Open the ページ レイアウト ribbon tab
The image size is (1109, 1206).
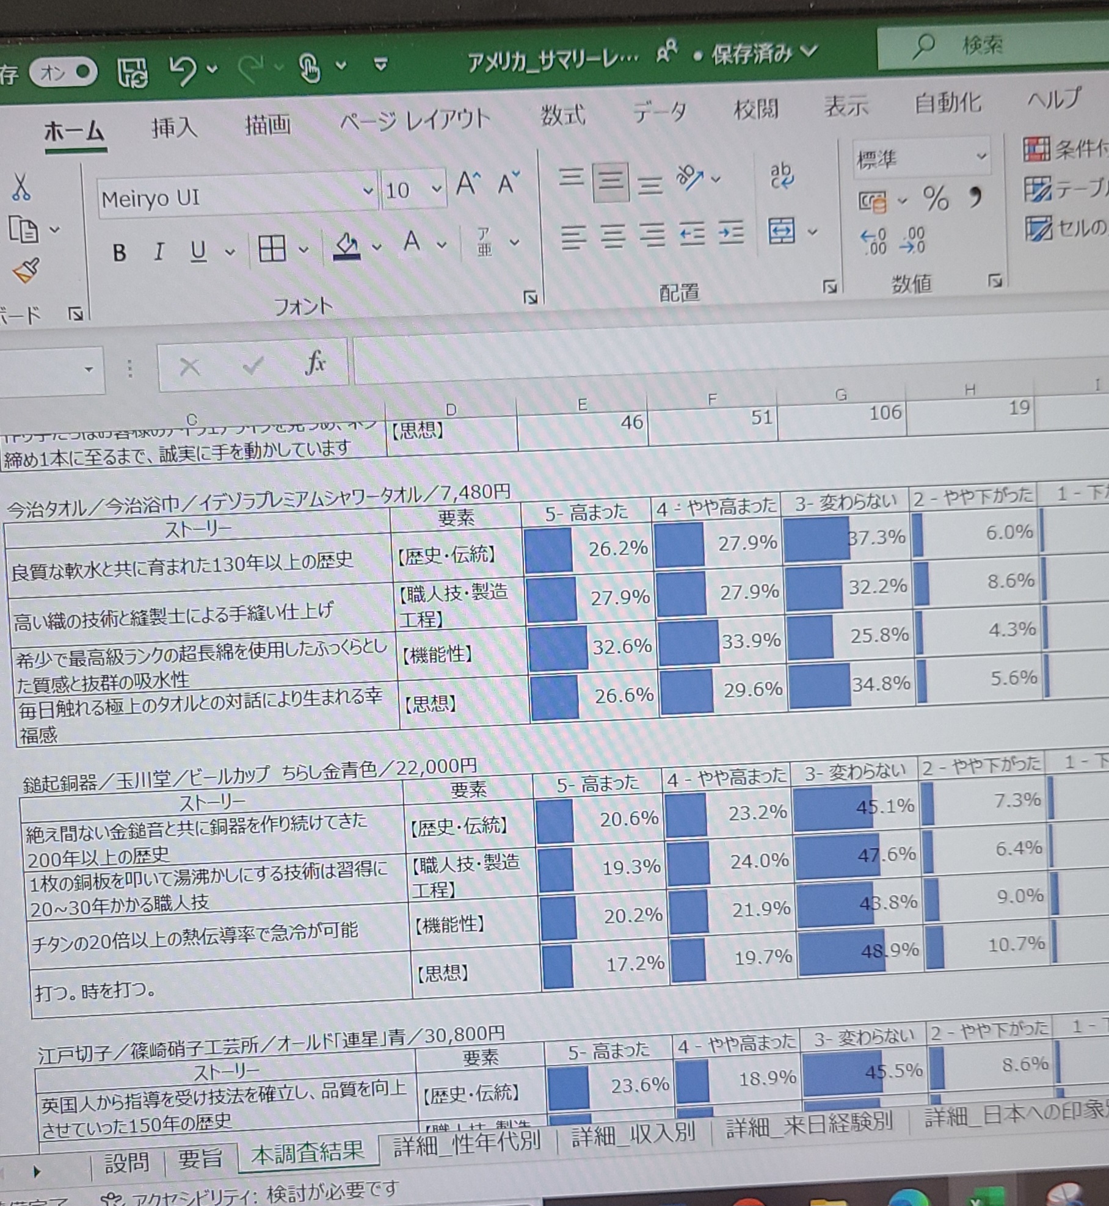[415, 120]
